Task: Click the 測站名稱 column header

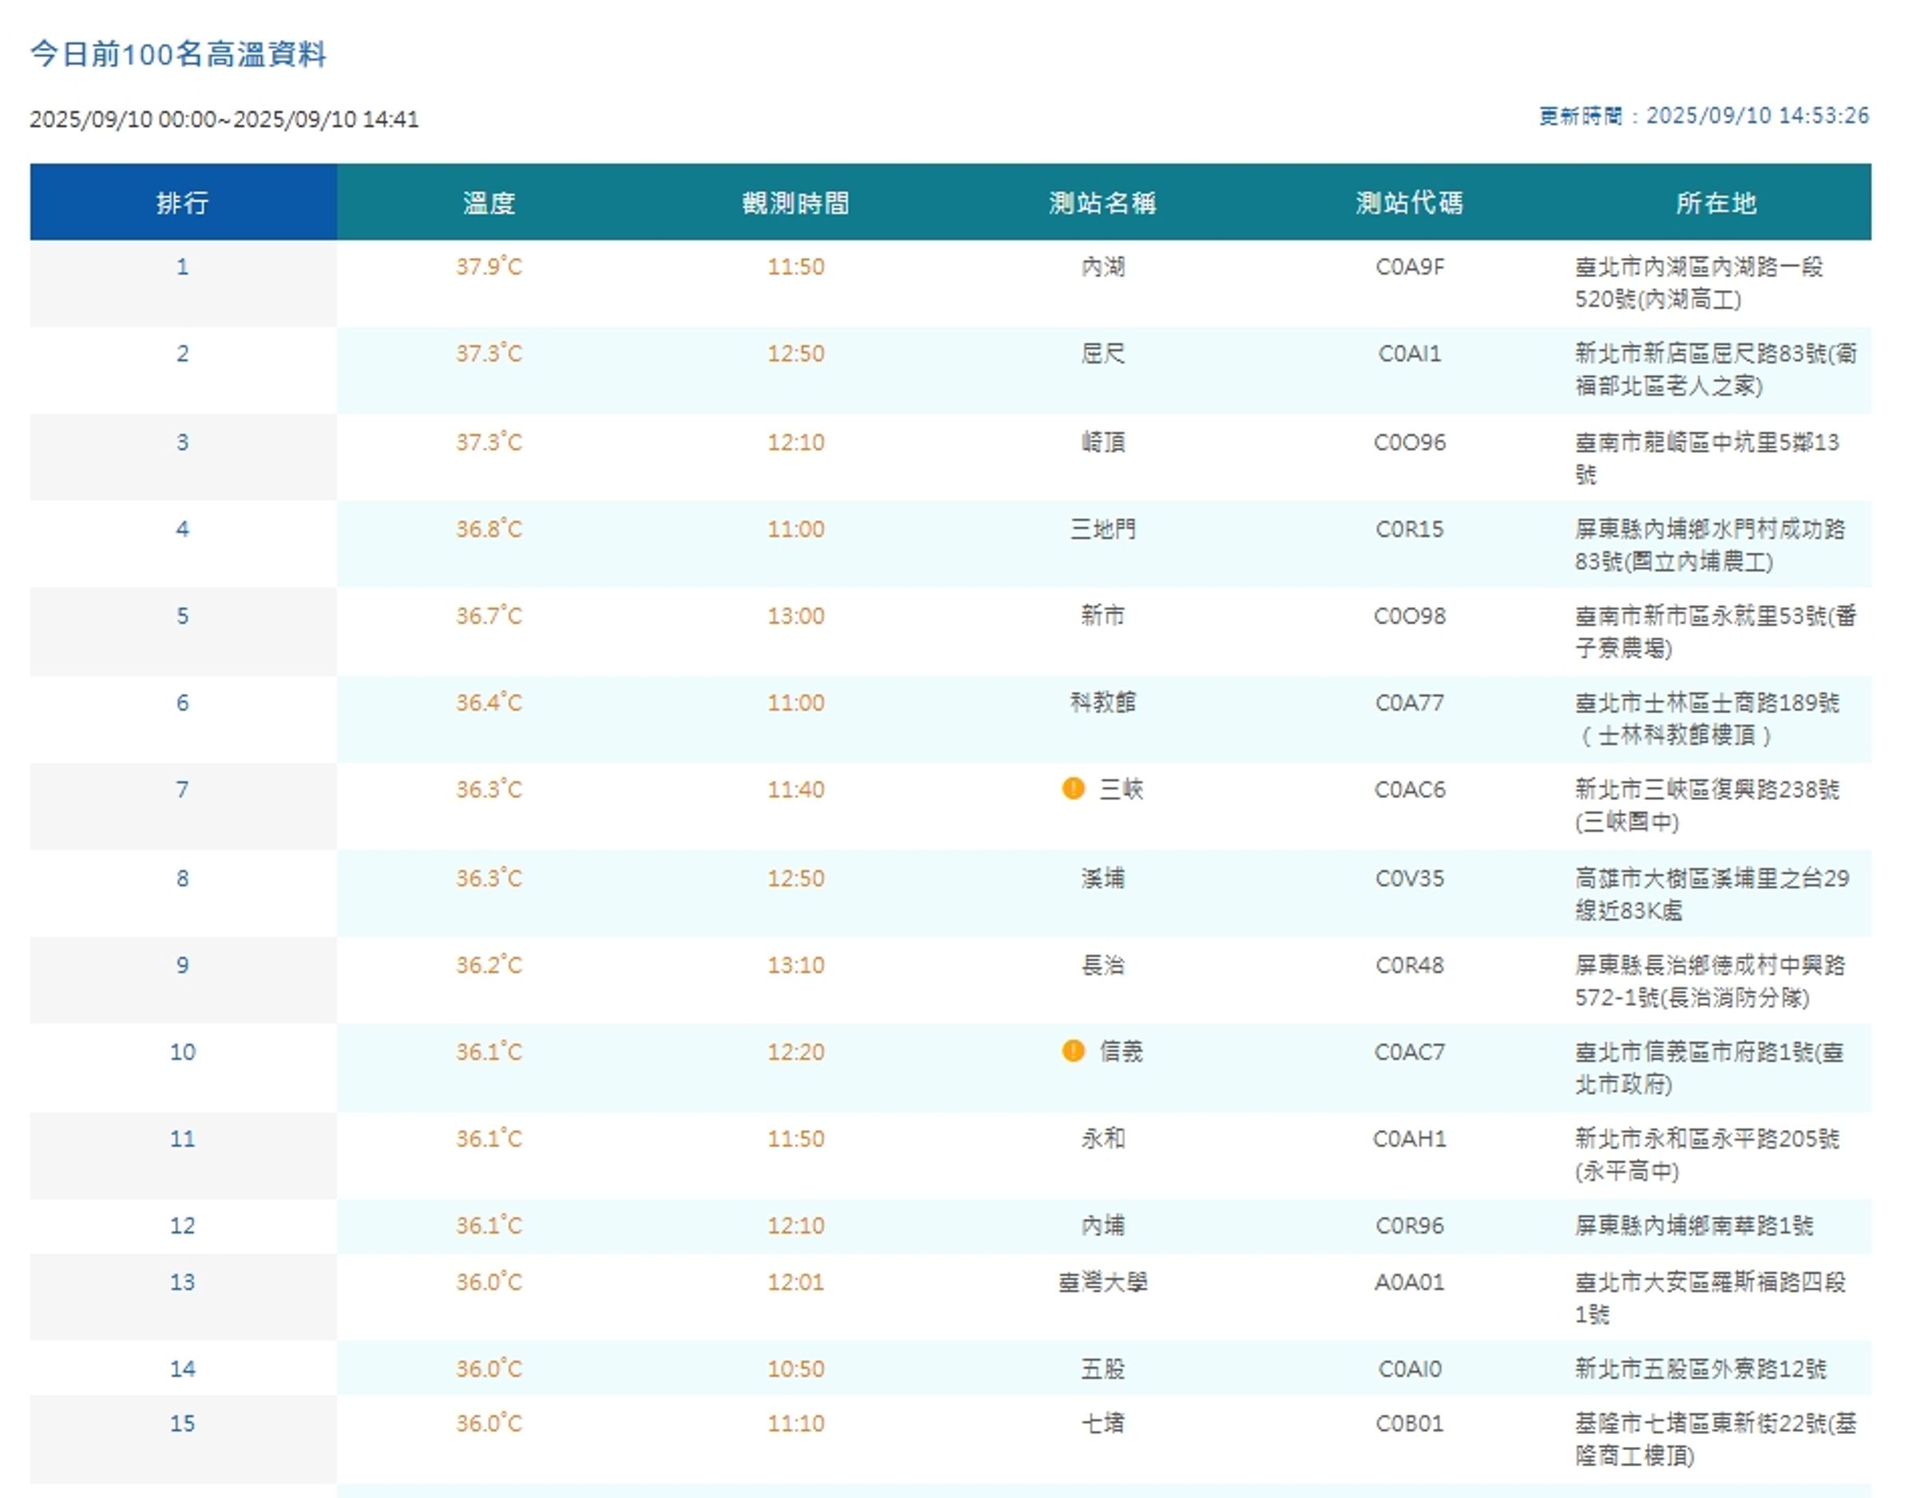Action: click(1102, 202)
